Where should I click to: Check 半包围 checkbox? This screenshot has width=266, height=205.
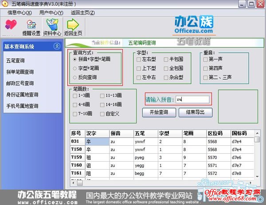click(166, 59)
